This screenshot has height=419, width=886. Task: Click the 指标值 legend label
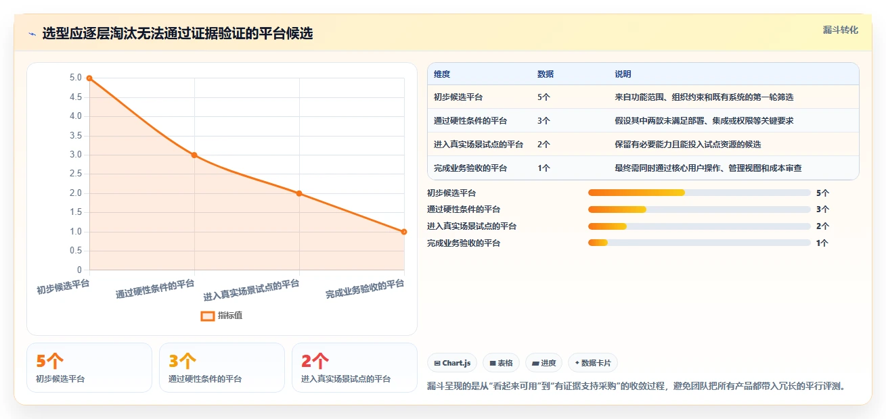[230, 316]
